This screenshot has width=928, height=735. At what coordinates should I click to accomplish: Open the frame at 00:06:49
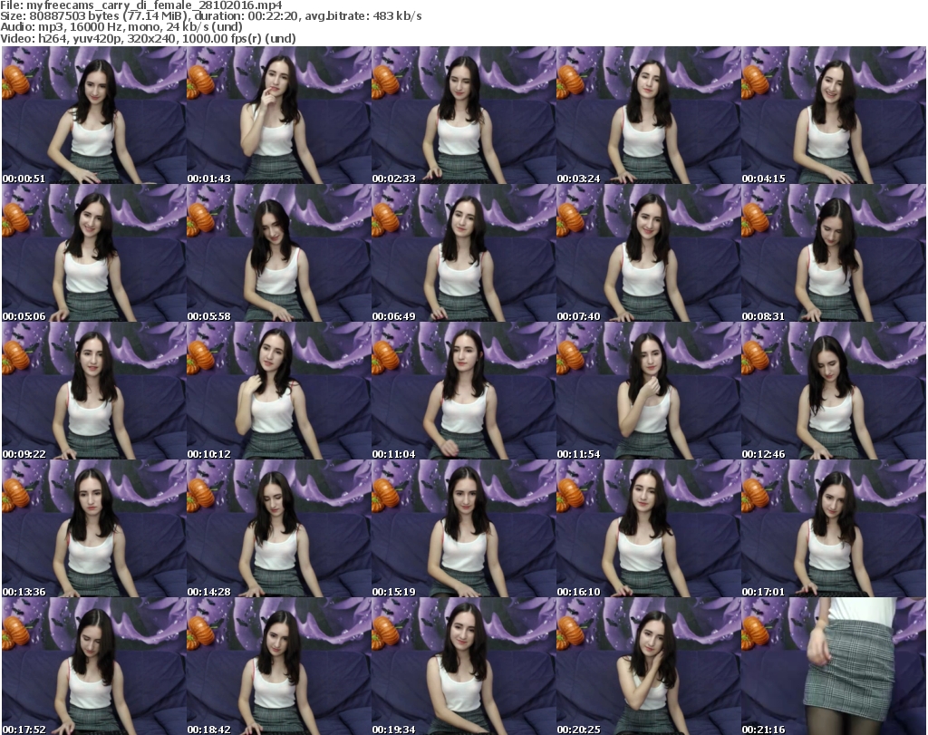pos(463,253)
